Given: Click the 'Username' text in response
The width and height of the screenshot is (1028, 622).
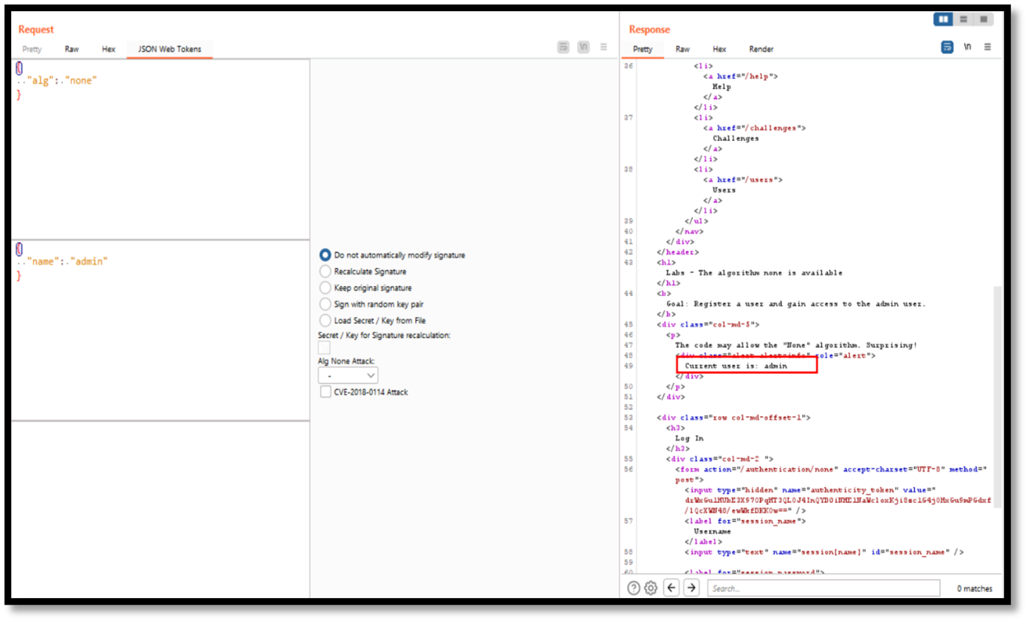Looking at the screenshot, I should coord(712,531).
